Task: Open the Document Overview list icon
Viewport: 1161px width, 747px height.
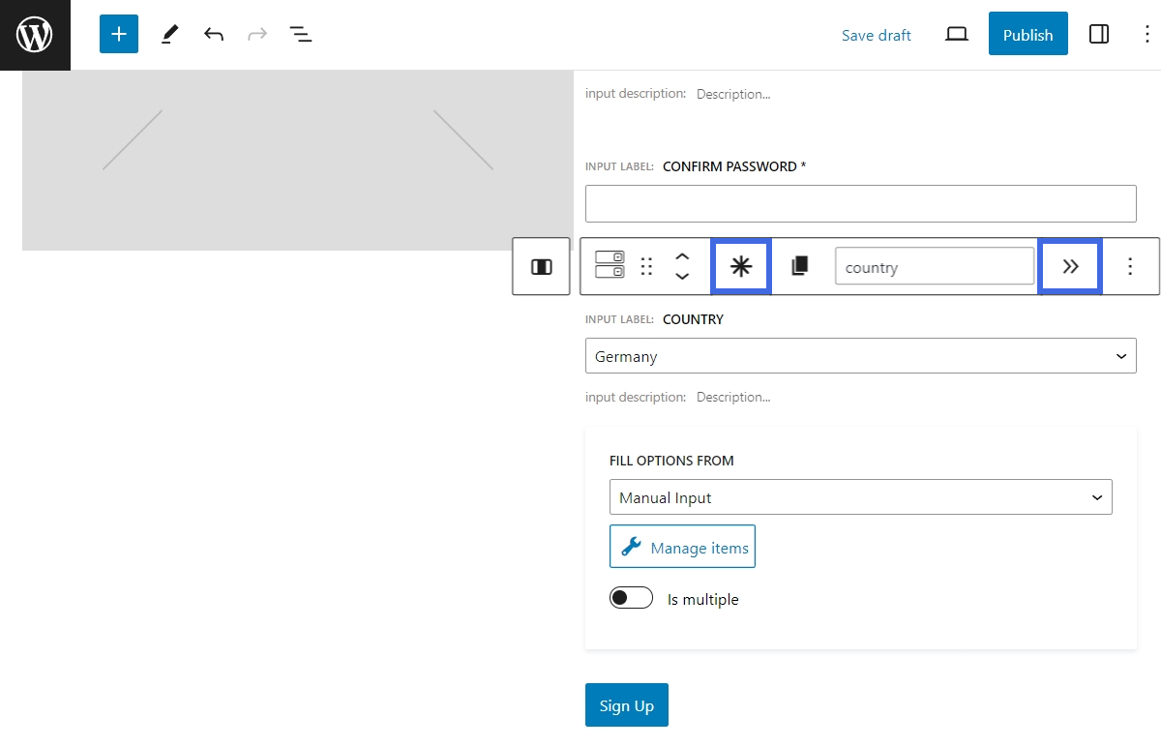Action: pos(301,34)
